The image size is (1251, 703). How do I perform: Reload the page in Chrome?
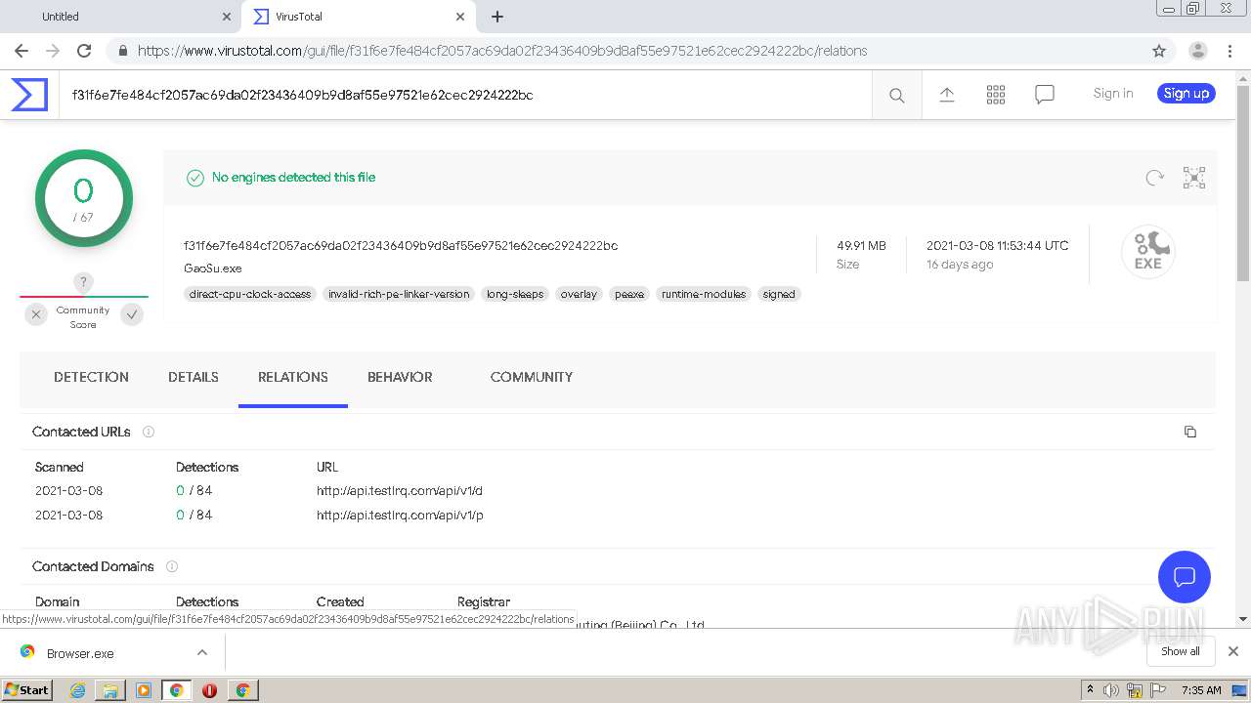coord(84,51)
